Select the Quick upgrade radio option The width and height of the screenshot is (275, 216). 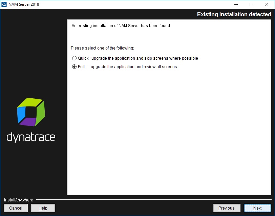pos(74,58)
